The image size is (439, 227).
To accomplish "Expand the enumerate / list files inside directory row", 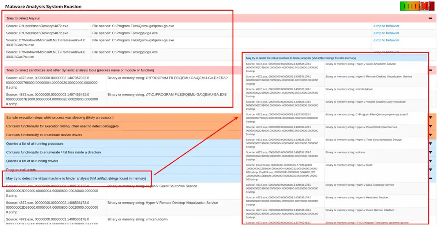I will pyautogui.click(x=431, y=152).
